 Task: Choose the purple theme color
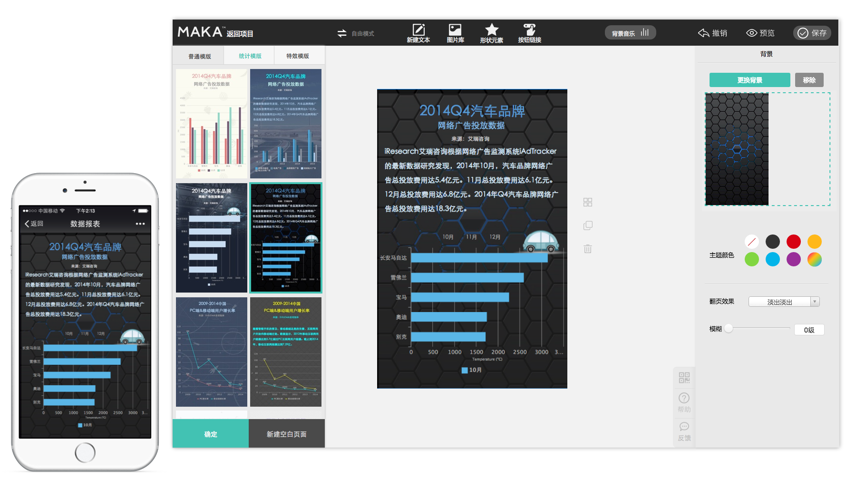click(x=794, y=259)
